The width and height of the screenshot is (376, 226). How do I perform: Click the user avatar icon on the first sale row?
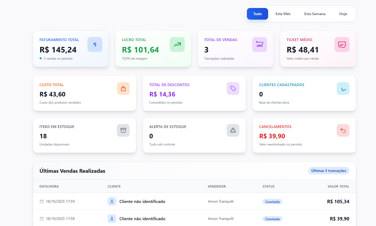coord(112,201)
